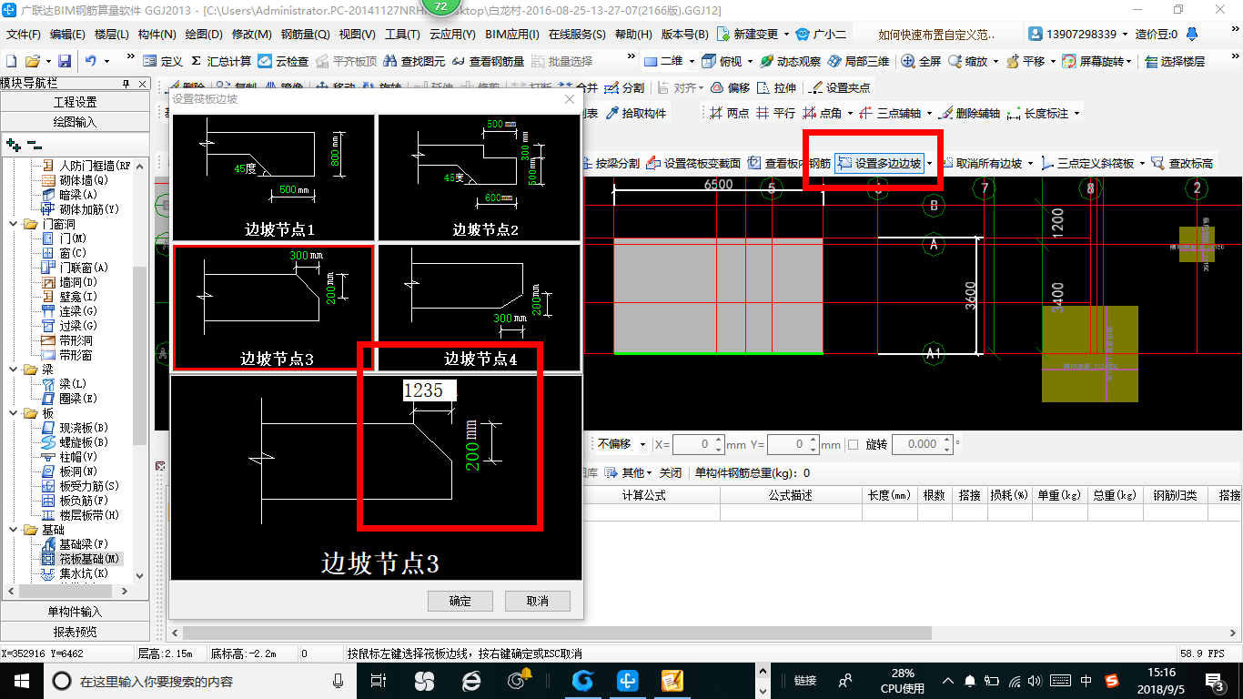Click 设置夹点 (set grip points) tool
Image resolution: width=1243 pixels, height=699 pixels.
pos(839,87)
